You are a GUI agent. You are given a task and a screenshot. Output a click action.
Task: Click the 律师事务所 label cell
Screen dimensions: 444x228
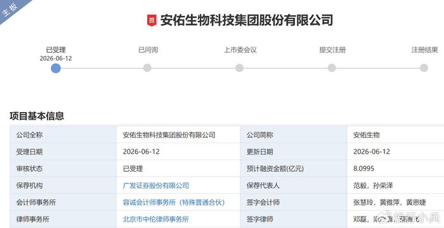click(x=63, y=219)
